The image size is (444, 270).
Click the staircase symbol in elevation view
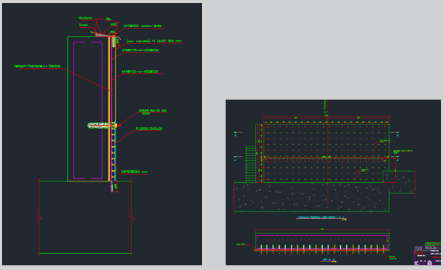[250, 160]
